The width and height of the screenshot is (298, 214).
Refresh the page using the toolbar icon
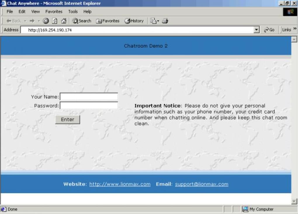click(x=55, y=21)
